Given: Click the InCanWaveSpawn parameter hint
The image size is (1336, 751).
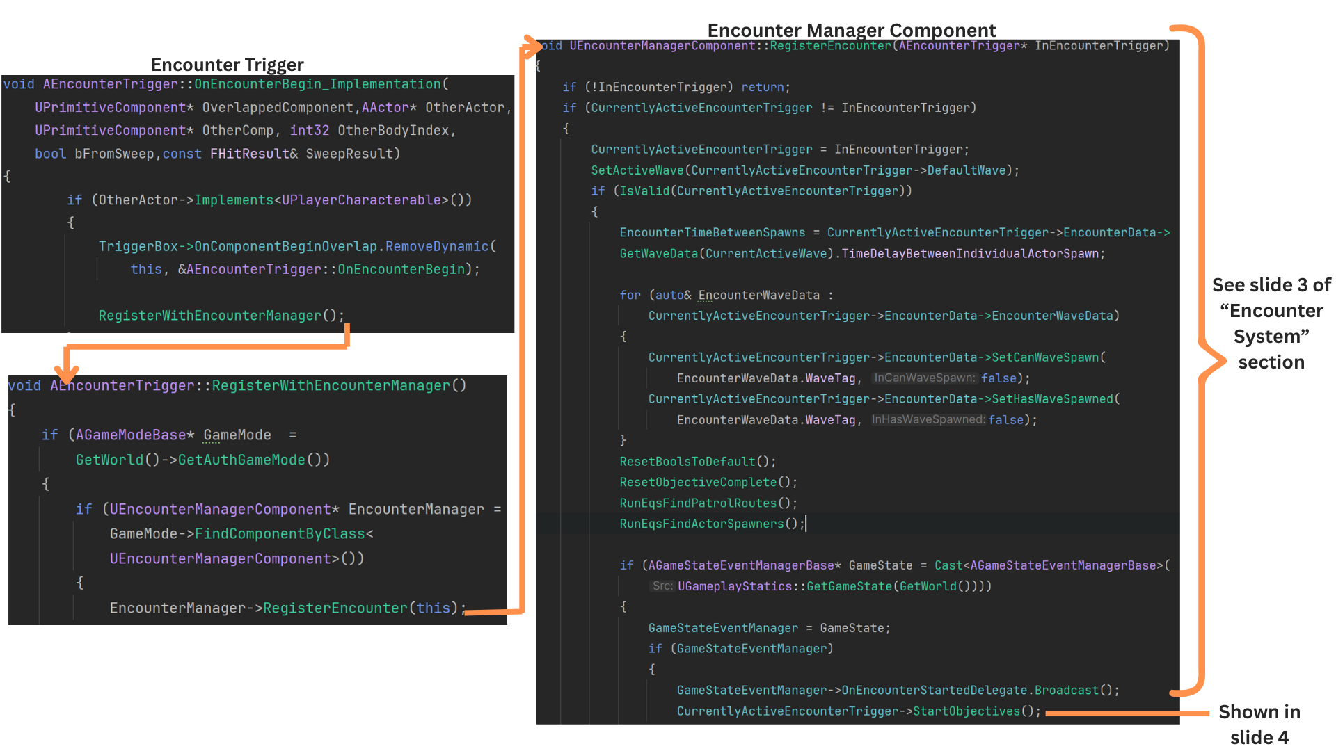Looking at the screenshot, I should pos(925,378).
